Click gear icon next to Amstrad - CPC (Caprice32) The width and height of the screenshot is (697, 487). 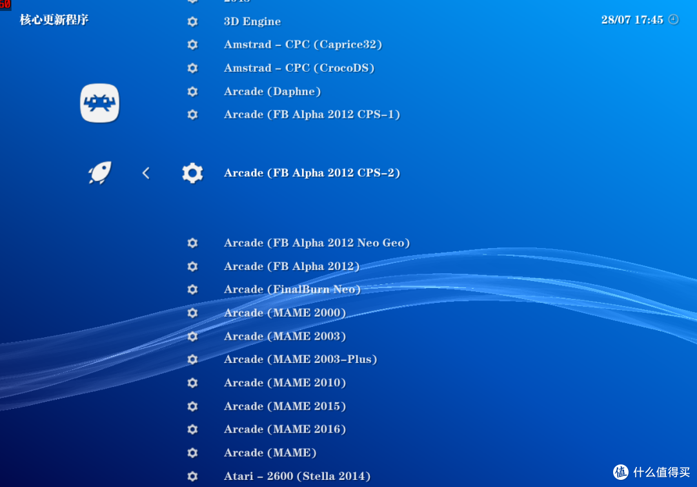coord(192,45)
